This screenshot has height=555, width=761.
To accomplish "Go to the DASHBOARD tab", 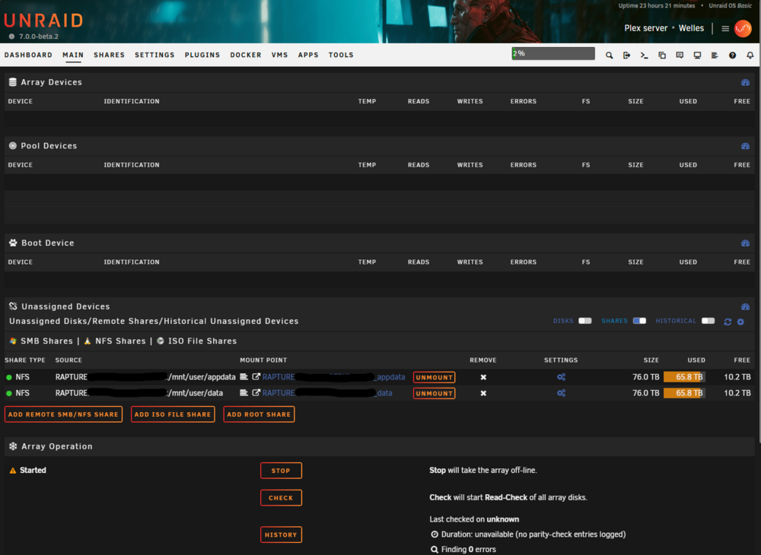I will pos(28,55).
